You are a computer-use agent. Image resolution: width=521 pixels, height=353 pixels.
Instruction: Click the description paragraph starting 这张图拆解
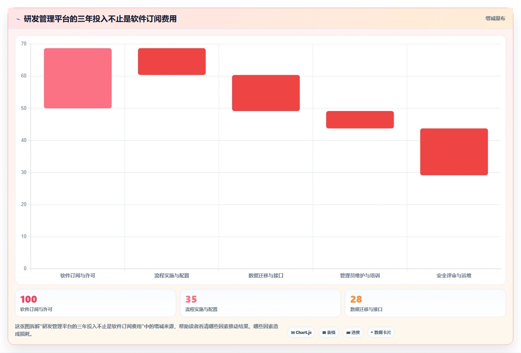147,330
